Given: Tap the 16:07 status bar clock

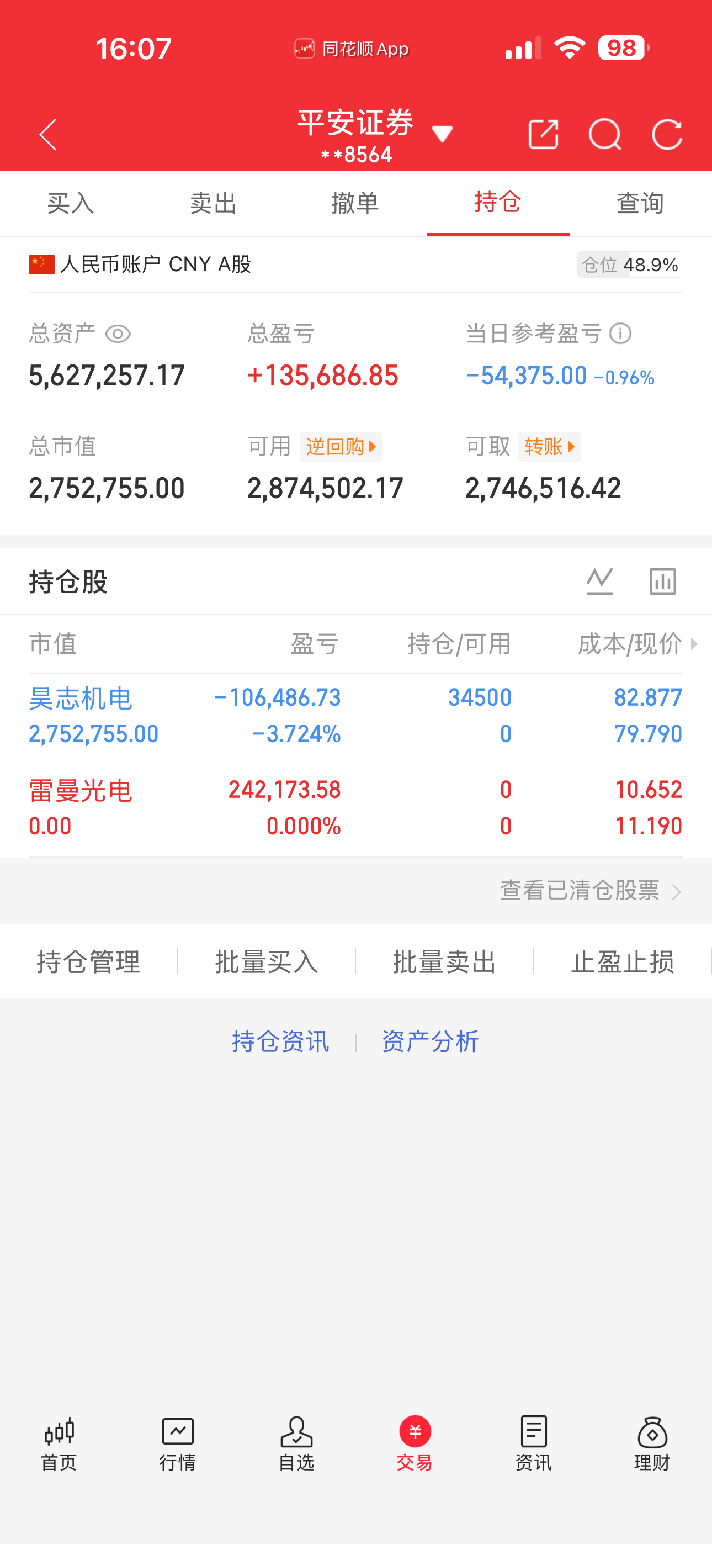Looking at the screenshot, I should point(134,49).
